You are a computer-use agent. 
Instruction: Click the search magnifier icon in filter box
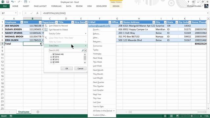83,50
